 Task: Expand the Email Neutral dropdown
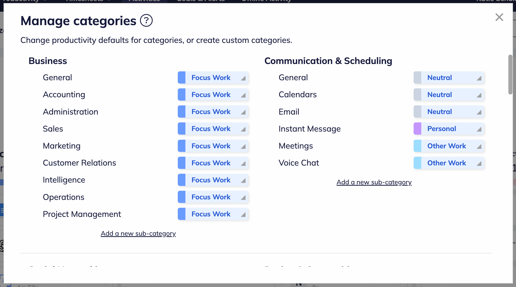pos(449,112)
